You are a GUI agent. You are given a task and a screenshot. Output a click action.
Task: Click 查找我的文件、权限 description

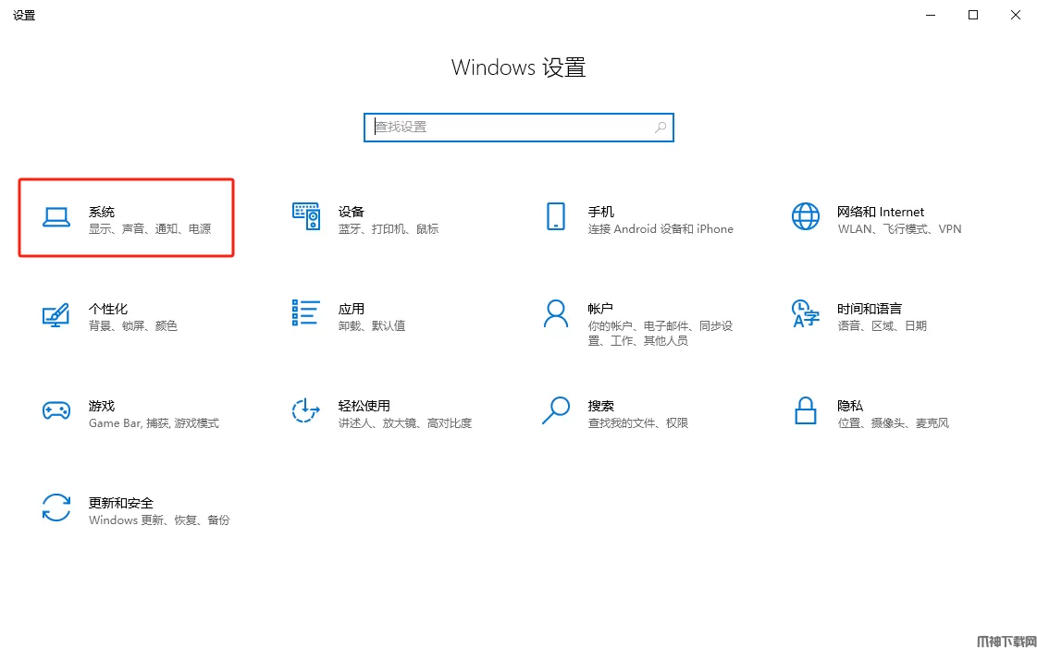point(638,422)
